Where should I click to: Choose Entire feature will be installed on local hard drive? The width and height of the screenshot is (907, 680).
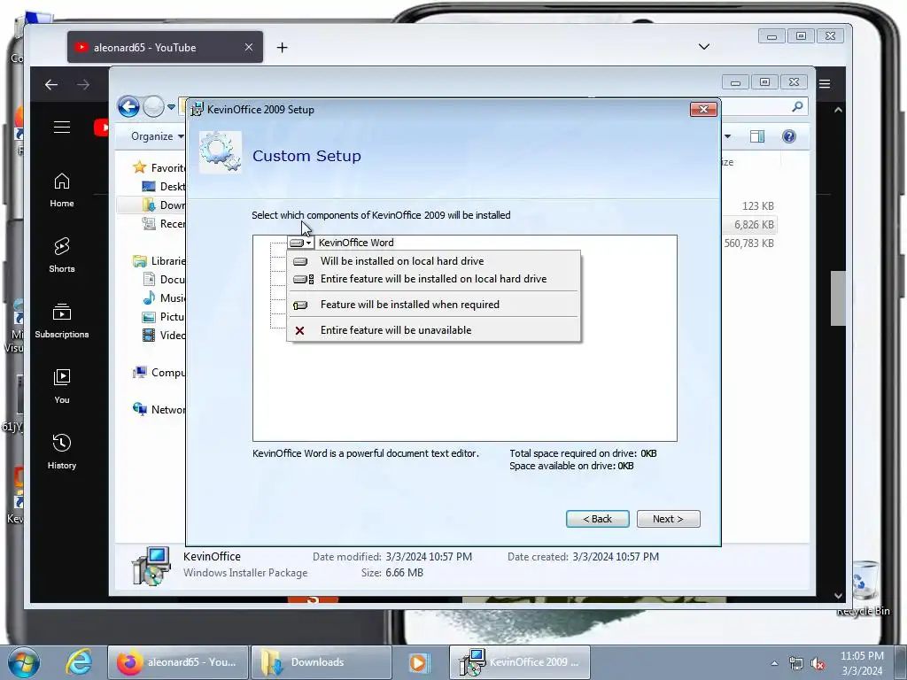pyautogui.click(x=434, y=279)
